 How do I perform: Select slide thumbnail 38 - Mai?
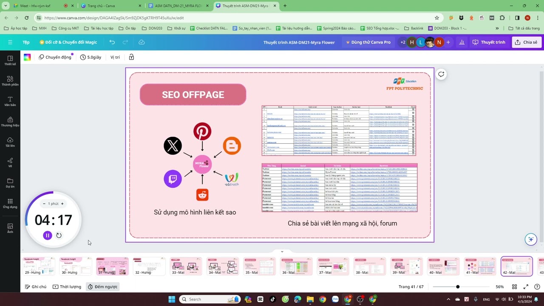pos(370,266)
